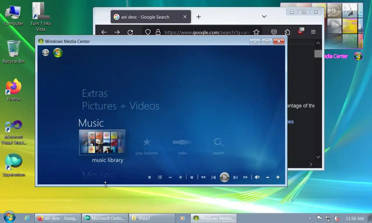Image resolution: width=372 pixels, height=223 pixels.
Task: Increase Media Center volume
Action: pos(278,177)
